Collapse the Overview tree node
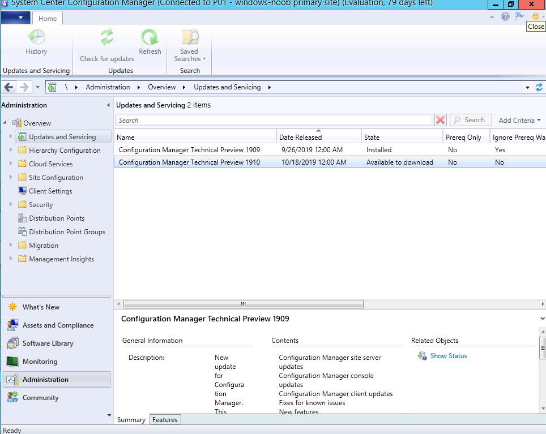 tap(5, 122)
